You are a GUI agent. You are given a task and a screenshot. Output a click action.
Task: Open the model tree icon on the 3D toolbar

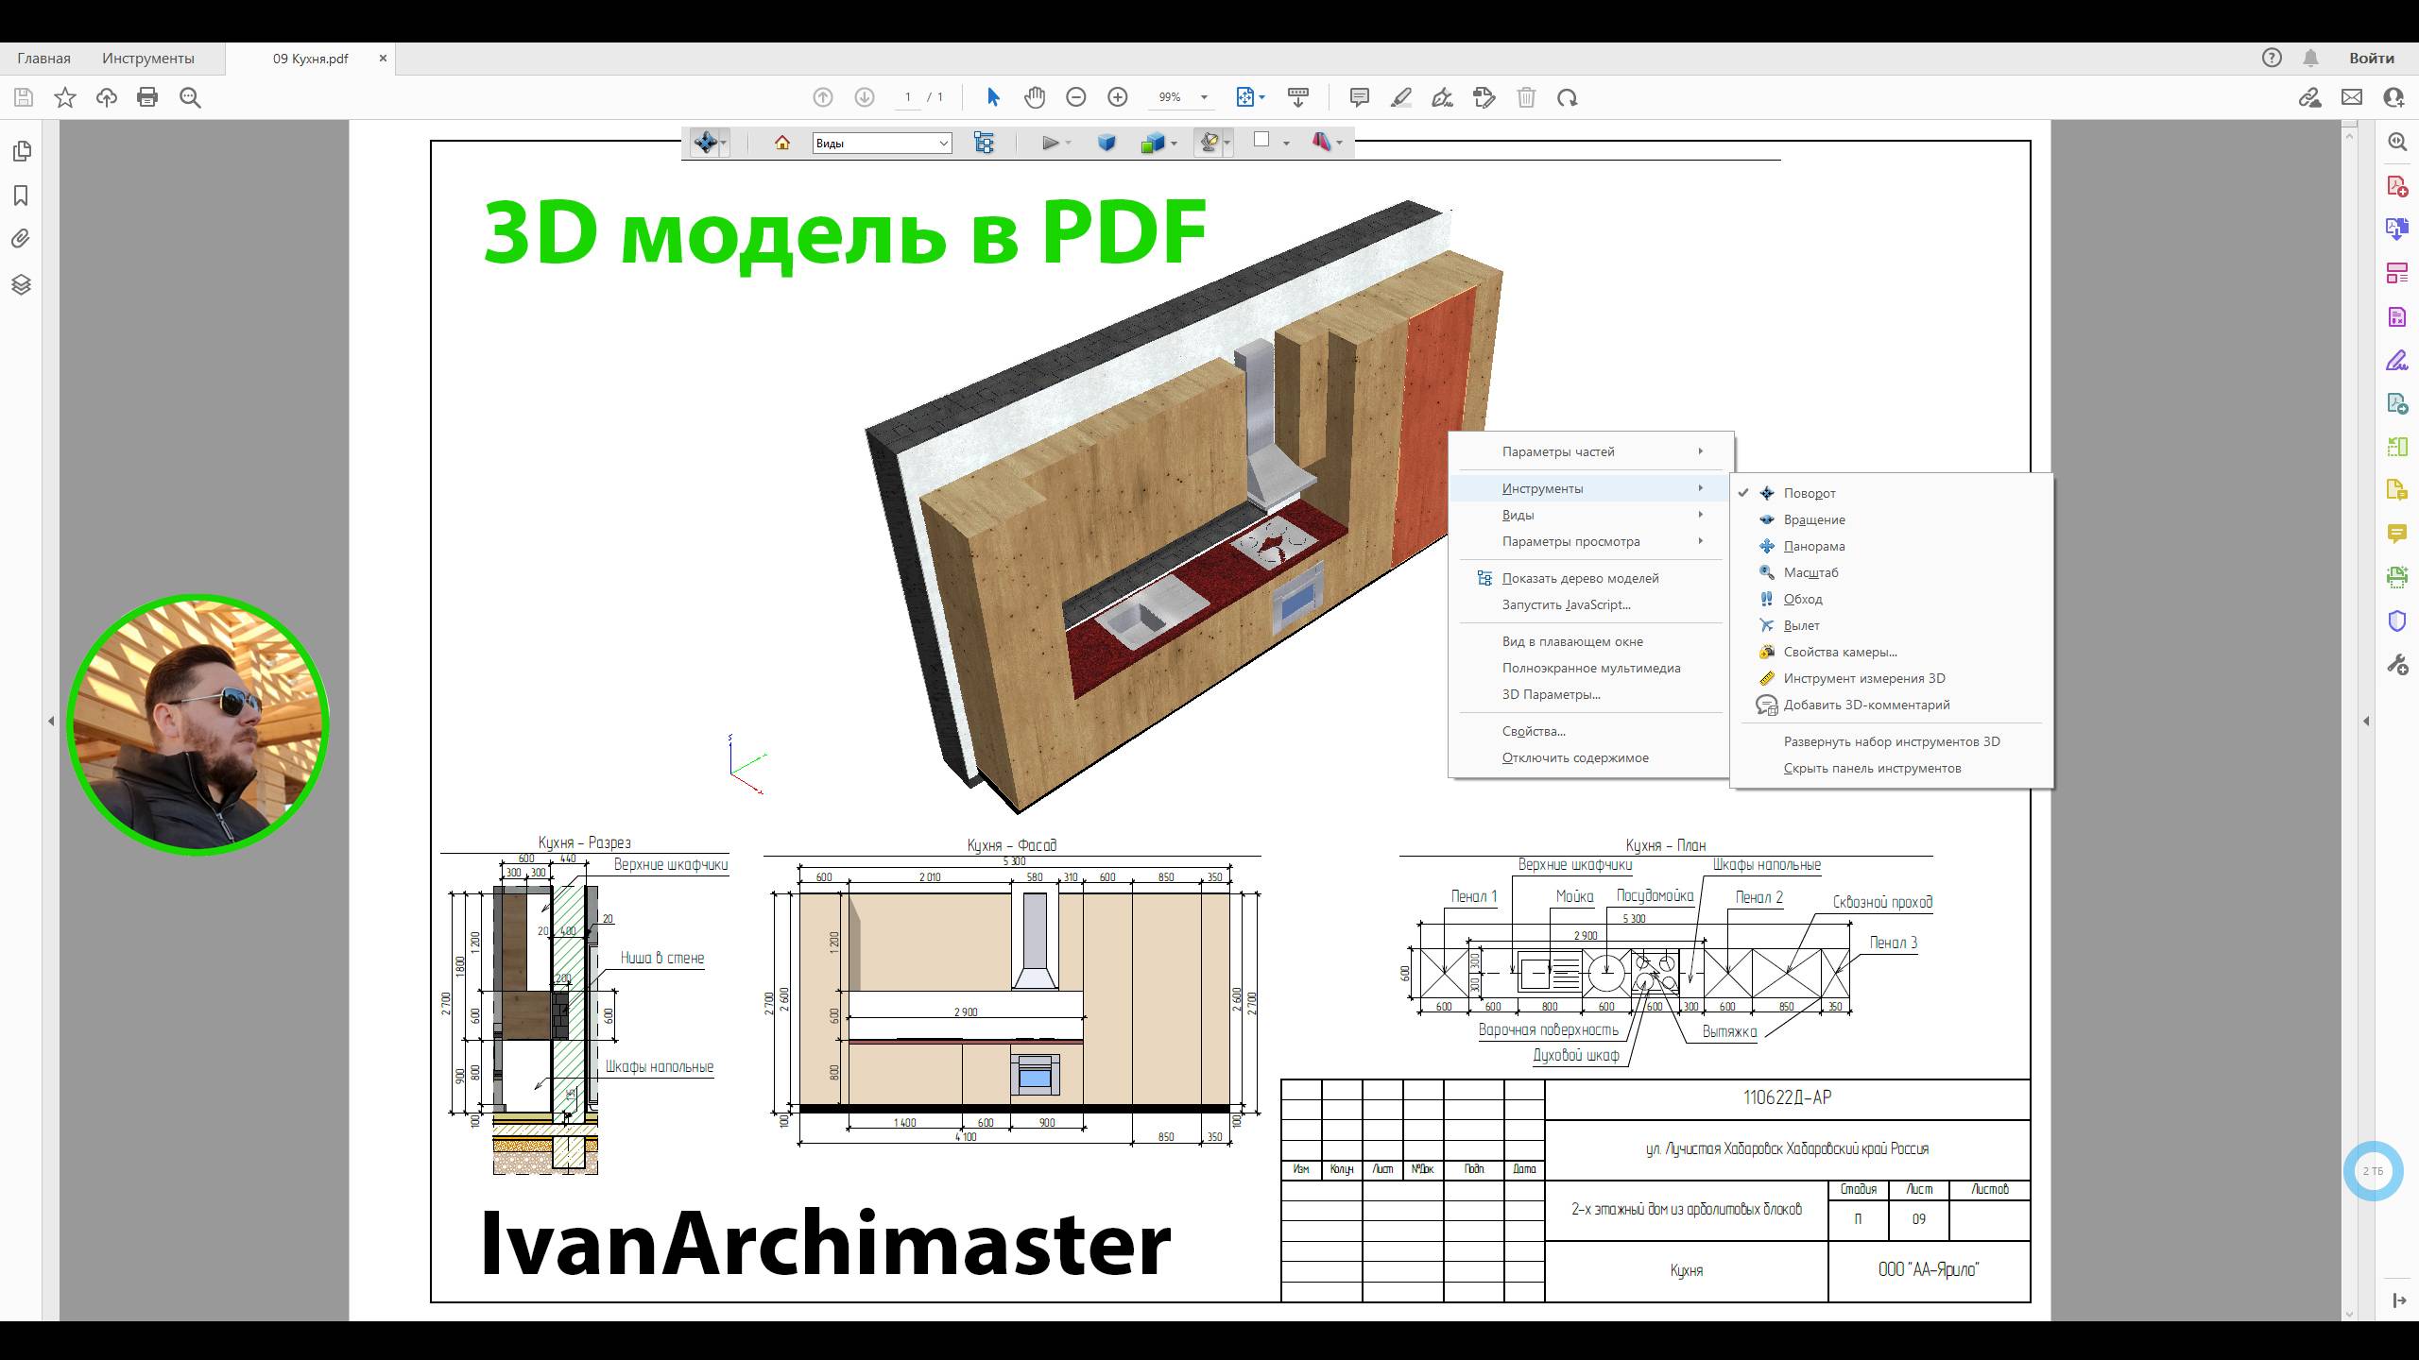click(x=984, y=143)
